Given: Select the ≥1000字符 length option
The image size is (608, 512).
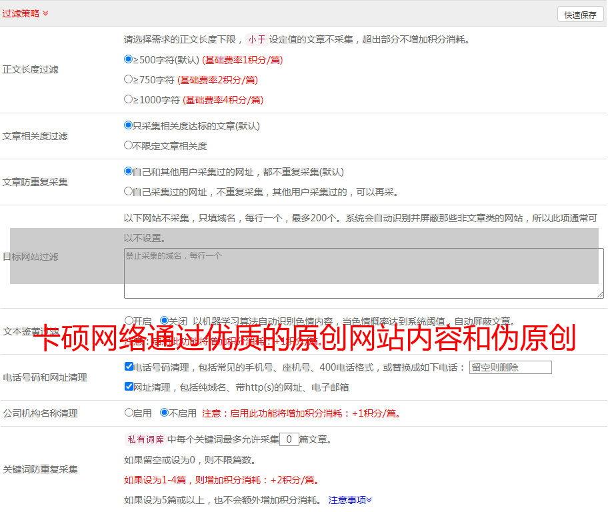Looking at the screenshot, I should [129, 99].
